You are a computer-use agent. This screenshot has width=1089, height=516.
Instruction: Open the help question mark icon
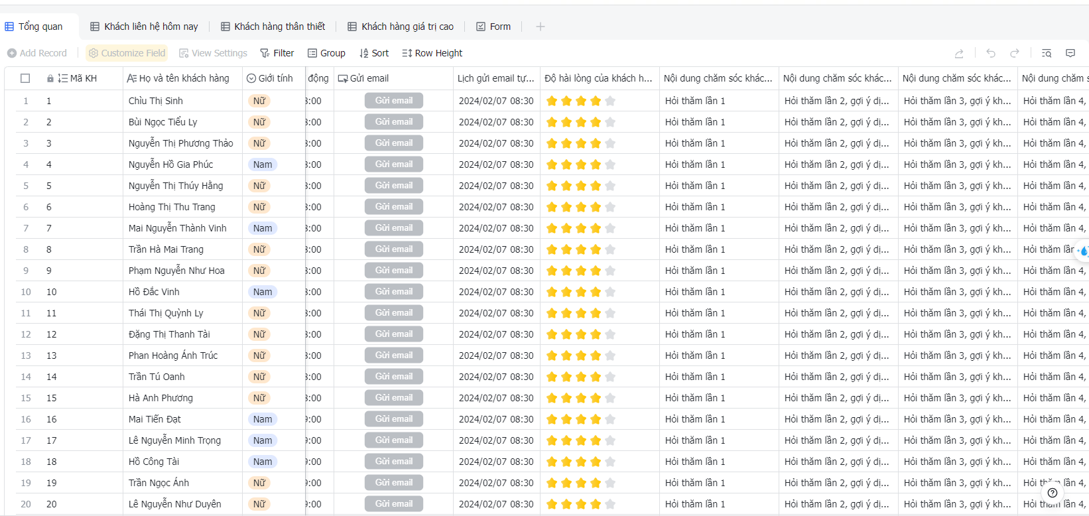[1053, 493]
